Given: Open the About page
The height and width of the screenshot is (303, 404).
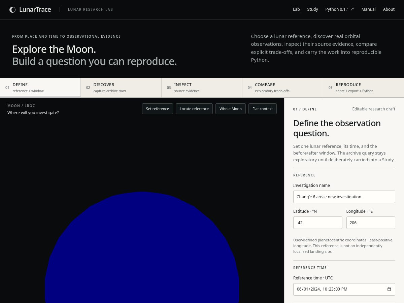Looking at the screenshot, I should coord(389,9).
